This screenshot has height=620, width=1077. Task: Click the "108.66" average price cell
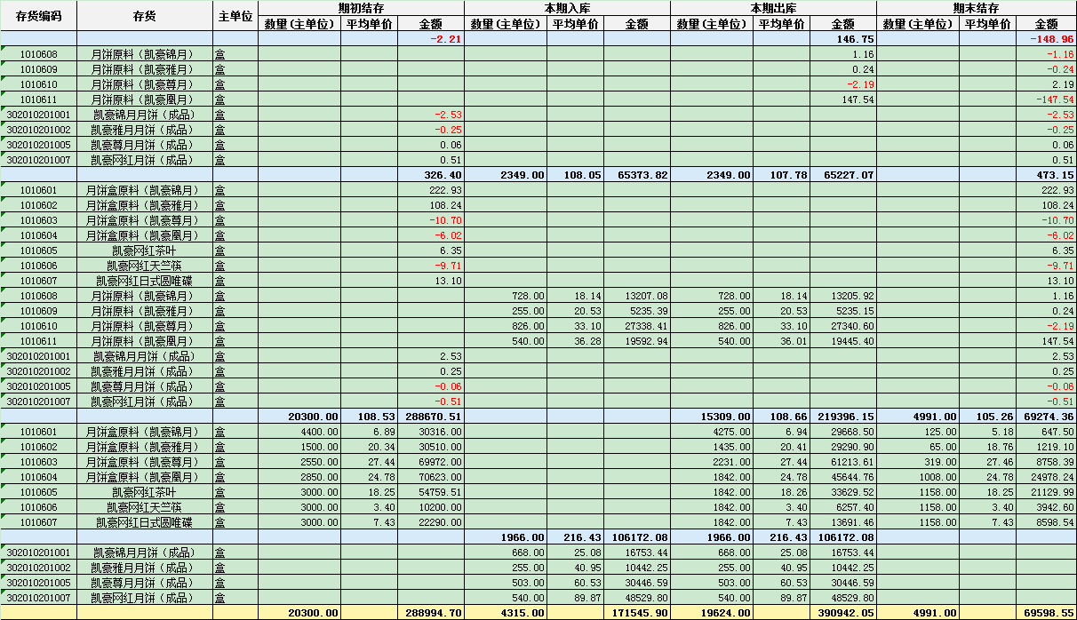point(782,417)
